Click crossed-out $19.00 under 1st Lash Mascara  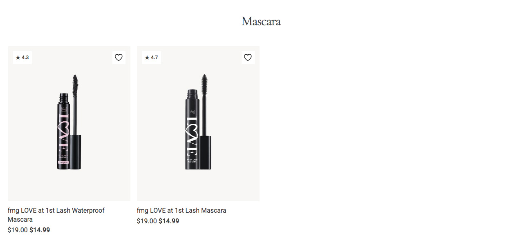[147, 221]
